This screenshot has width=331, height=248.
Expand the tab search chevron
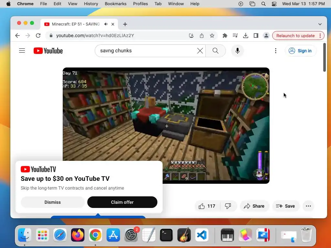point(320,24)
